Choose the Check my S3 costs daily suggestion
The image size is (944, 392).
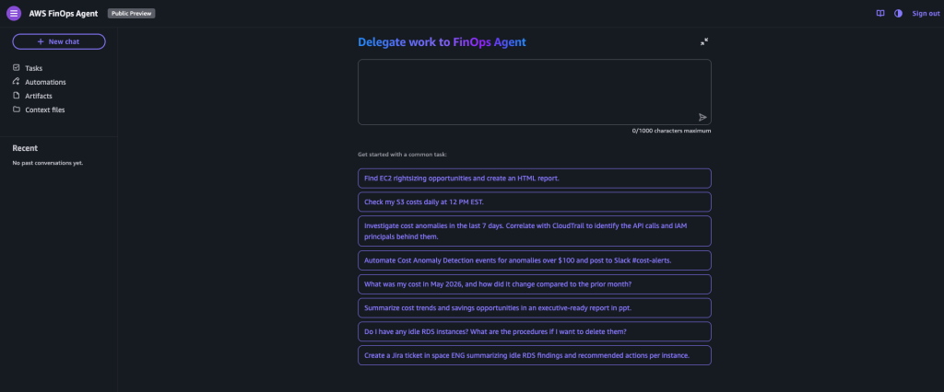coord(534,202)
